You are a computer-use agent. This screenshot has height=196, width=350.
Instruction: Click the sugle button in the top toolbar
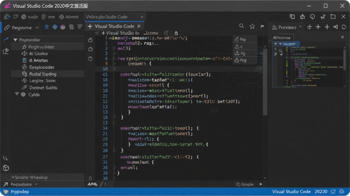30,17
